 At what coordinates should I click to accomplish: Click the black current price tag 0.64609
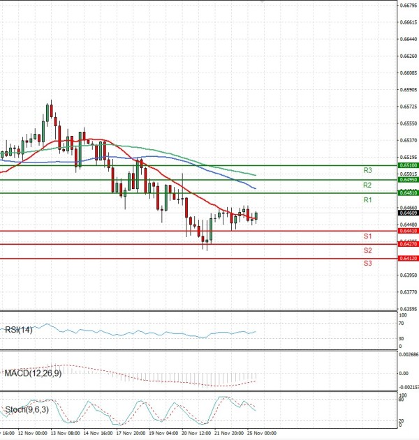click(408, 213)
